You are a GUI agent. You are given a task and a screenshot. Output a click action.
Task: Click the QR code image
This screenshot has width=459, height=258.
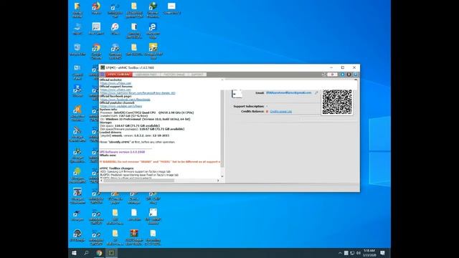(x=337, y=102)
